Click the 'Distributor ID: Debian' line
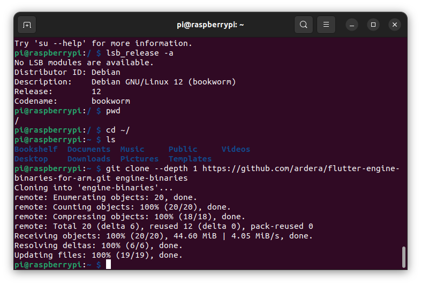 click(x=67, y=72)
